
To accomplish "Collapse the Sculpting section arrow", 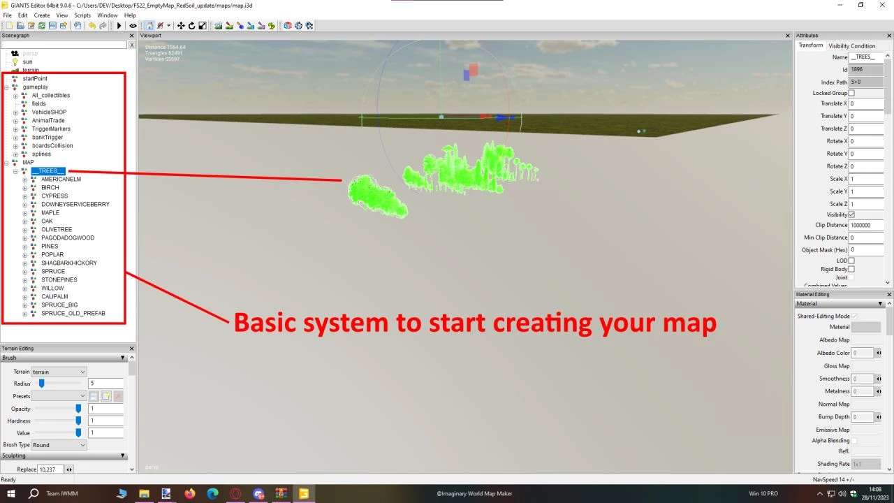I will point(124,455).
